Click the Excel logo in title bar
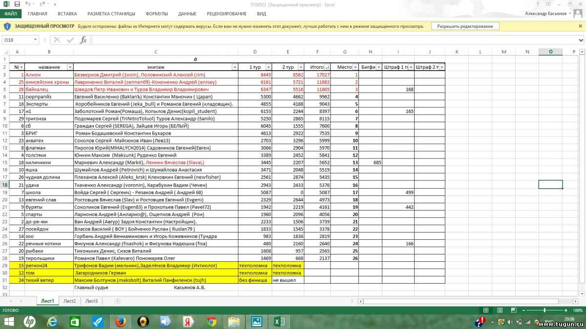Screen dimensions: 586x329 (x=6, y=4)
